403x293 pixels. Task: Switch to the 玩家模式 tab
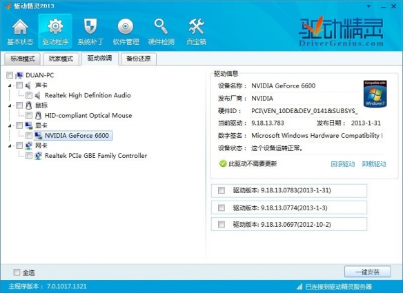tap(61, 59)
